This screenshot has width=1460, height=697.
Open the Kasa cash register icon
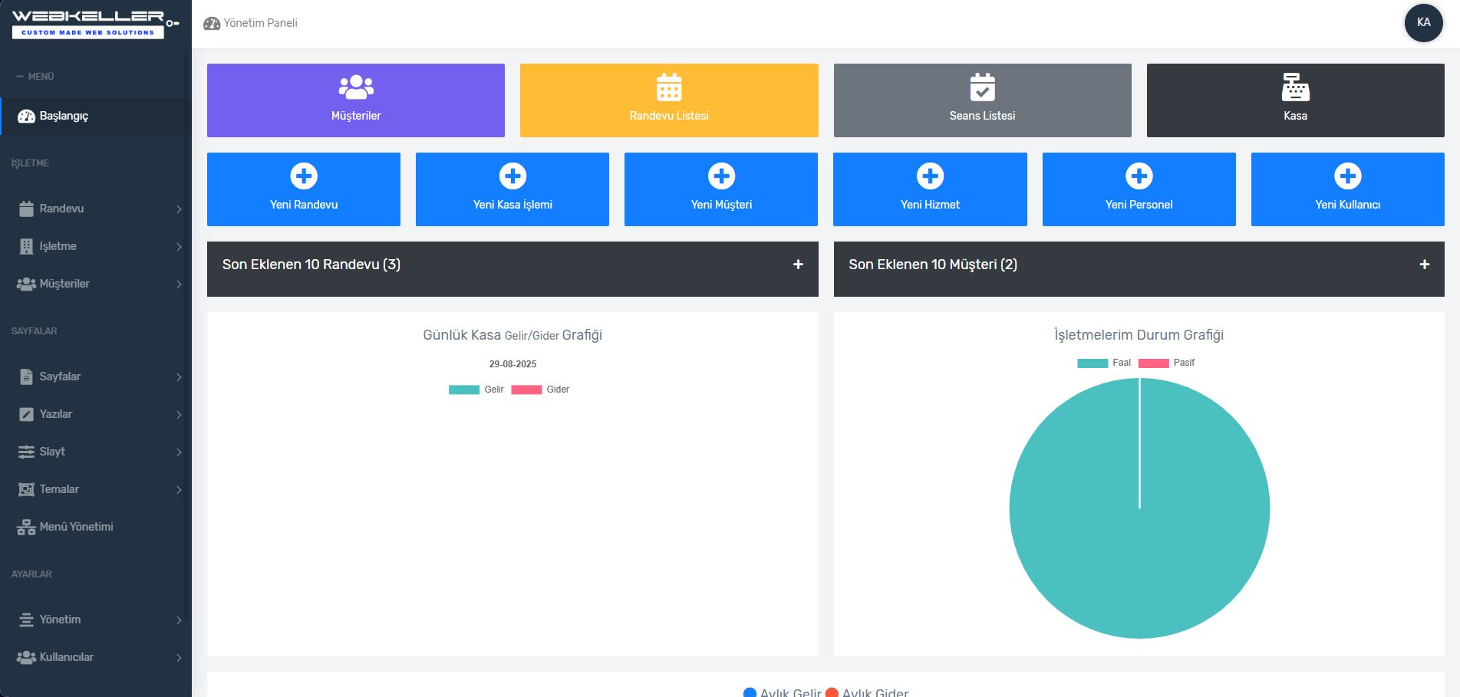pos(1295,87)
